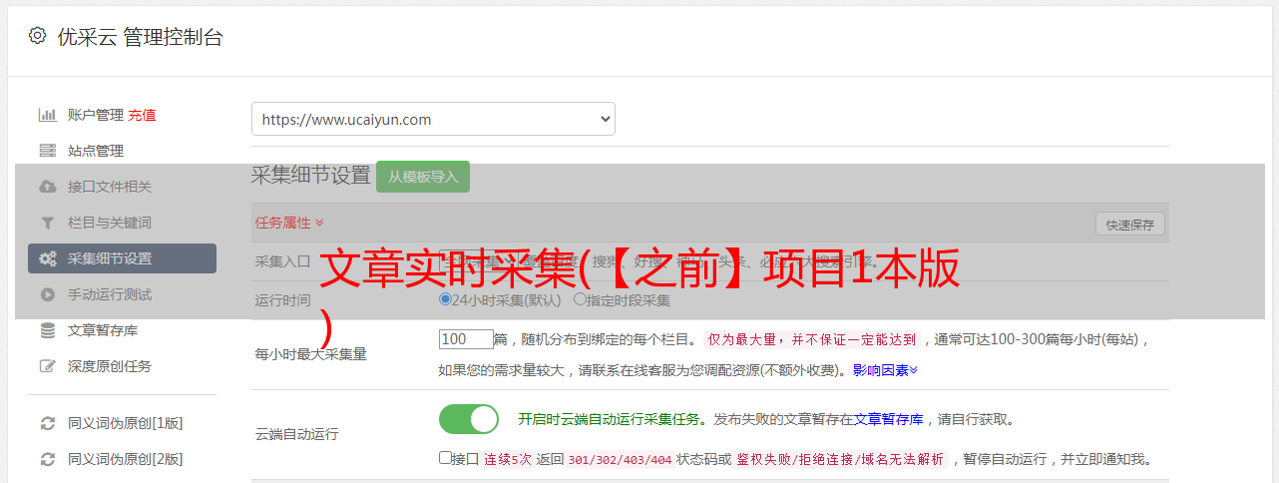
Task: Click the cloud upload icon for 接口文件相关
Action: click(47, 187)
